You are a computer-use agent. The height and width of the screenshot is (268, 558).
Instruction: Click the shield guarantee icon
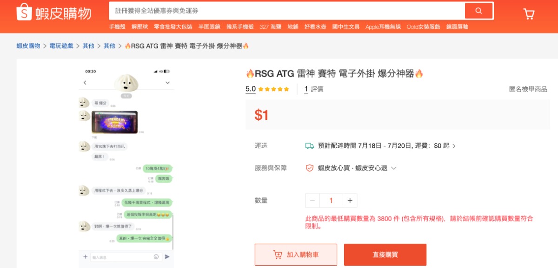309,168
